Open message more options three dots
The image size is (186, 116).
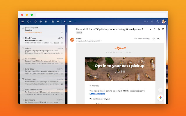point(163,39)
